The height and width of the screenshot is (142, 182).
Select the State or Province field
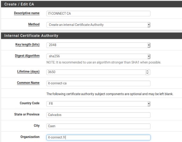tap(98, 115)
